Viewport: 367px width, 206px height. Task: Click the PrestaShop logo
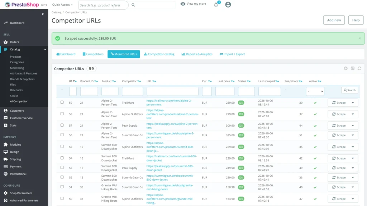pos(22,5)
